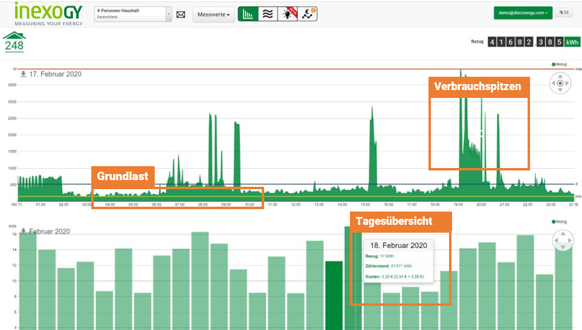Download the Februar 2020 monthly data
This screenshot has height=330, width=582.
(23, 231)
